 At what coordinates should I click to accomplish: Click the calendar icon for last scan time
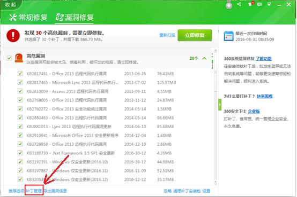228,36
